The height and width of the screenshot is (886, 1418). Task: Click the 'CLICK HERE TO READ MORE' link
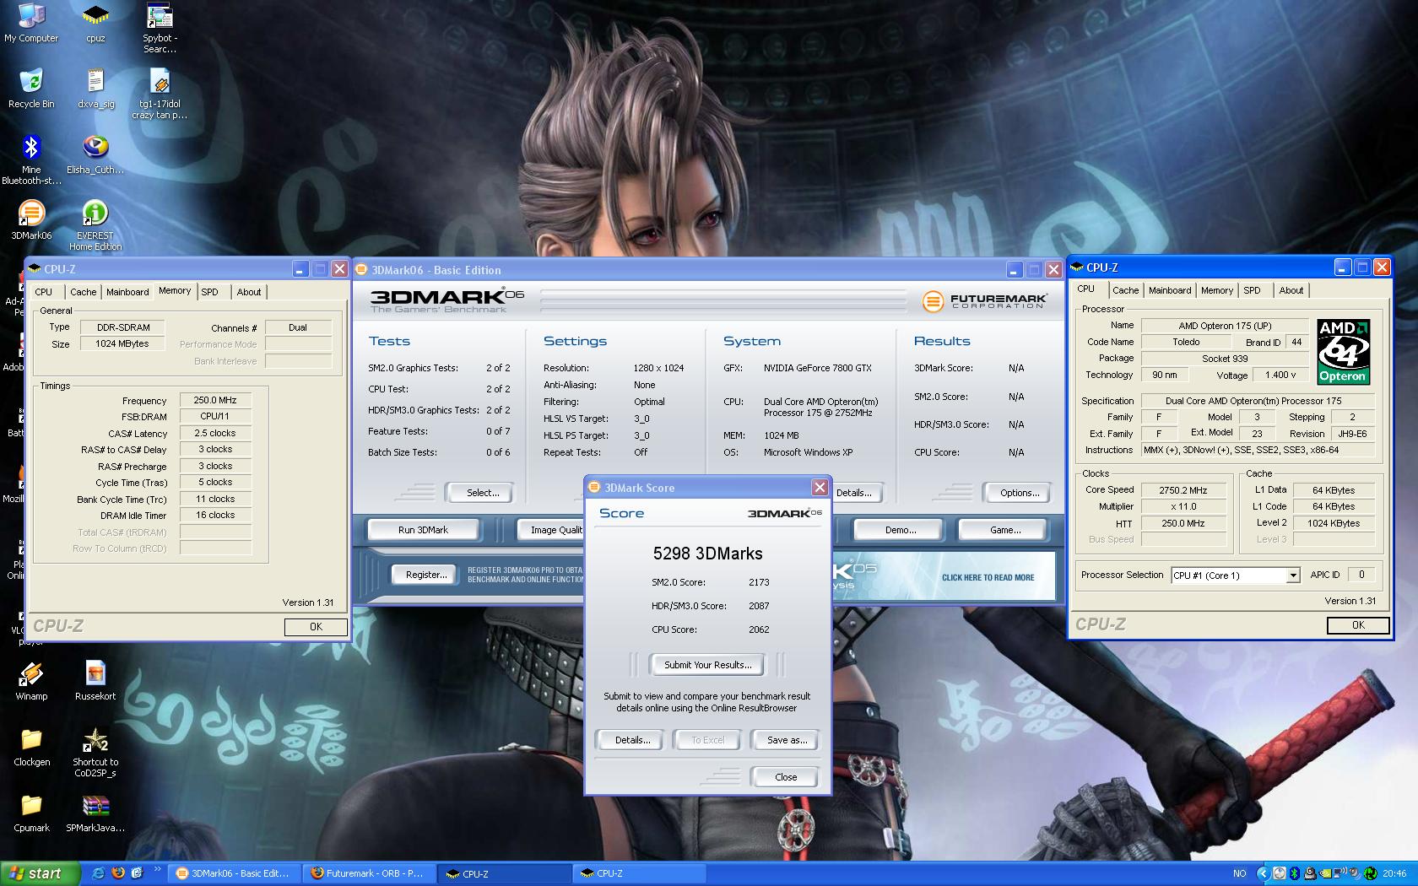(988, 578)
